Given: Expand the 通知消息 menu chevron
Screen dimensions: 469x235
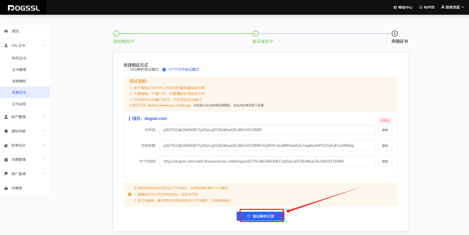Looking at the screenshot, I should (43, 131).
